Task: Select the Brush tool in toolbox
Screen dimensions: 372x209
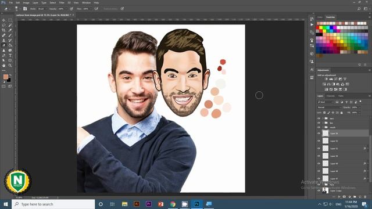Action: coord(10,35)
